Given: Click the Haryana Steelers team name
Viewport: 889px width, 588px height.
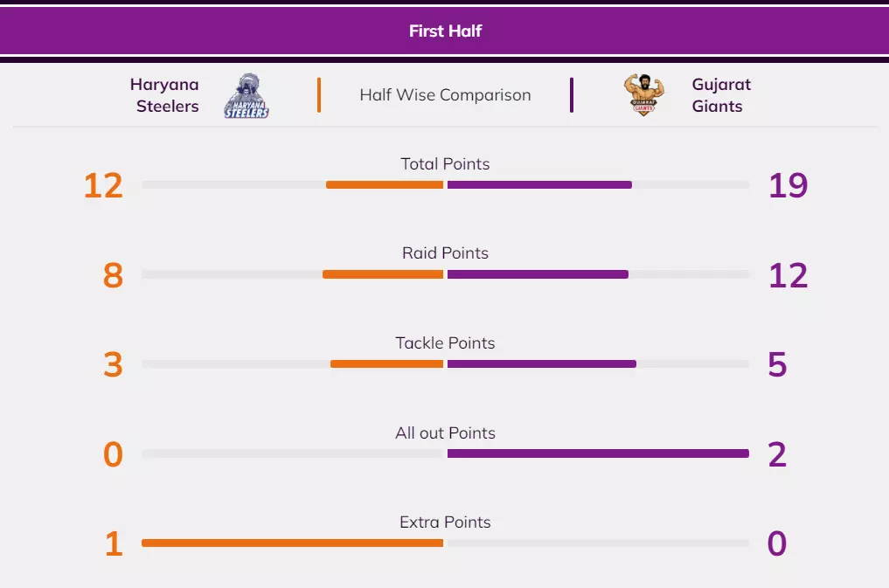Looking at the screenshot, I should coord(165,95).
